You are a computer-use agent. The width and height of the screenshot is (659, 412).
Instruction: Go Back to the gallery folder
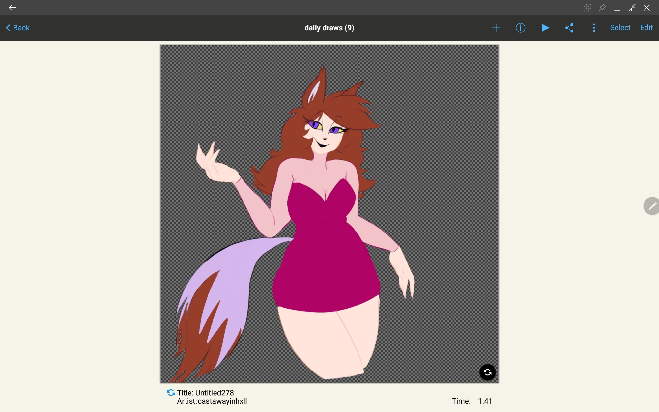point(18,28)
